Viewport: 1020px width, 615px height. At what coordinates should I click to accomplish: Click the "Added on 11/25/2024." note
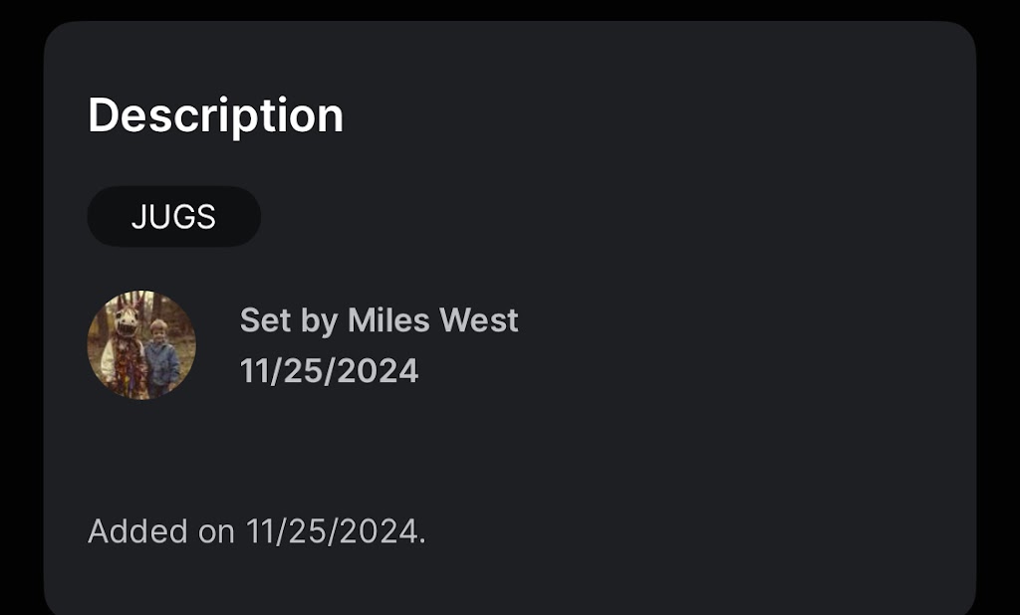pos(256,531)
